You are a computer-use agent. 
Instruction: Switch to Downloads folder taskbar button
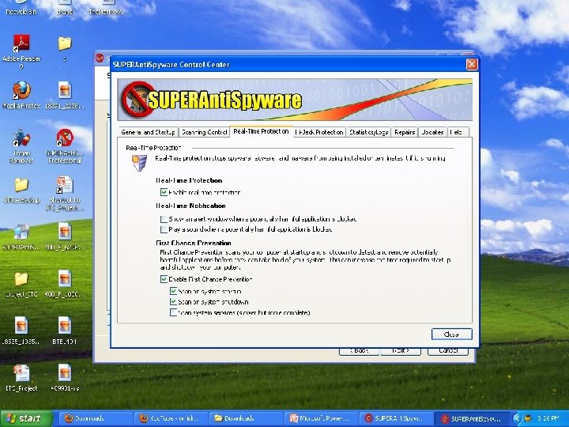(x=245, y=418)
